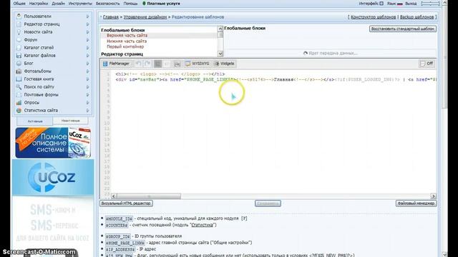The image size is (458, 257).
Task: Open FileManager in editor toolbar
Action: (x=116, y=64)
